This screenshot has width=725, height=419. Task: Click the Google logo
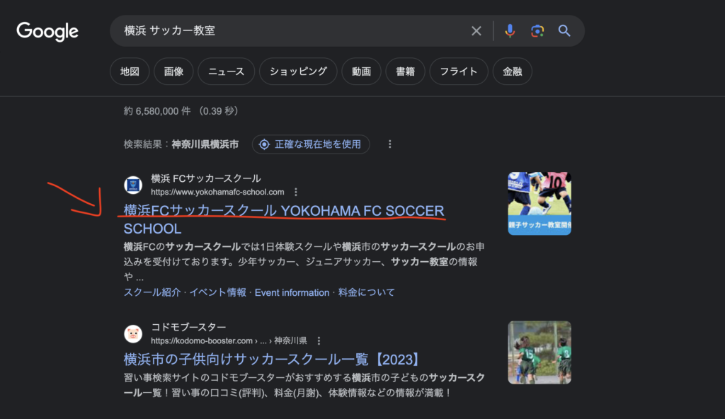tap(47, 31)
